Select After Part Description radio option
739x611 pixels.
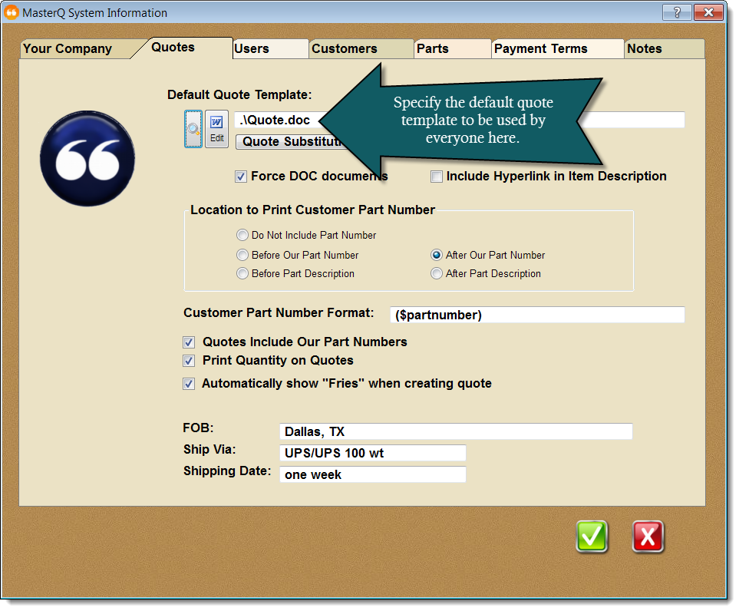pyautogui.click(x=437, y=274)
